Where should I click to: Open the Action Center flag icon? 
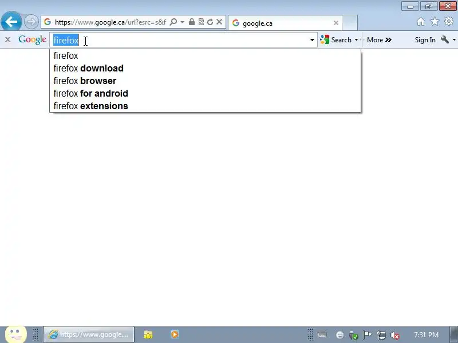coord(367,334)
